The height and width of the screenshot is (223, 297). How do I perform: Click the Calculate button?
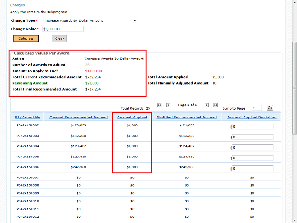pyautogui.click(x=26, y=39)
